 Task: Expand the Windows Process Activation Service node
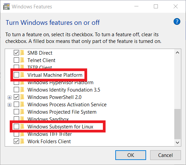tap(9, 105)
